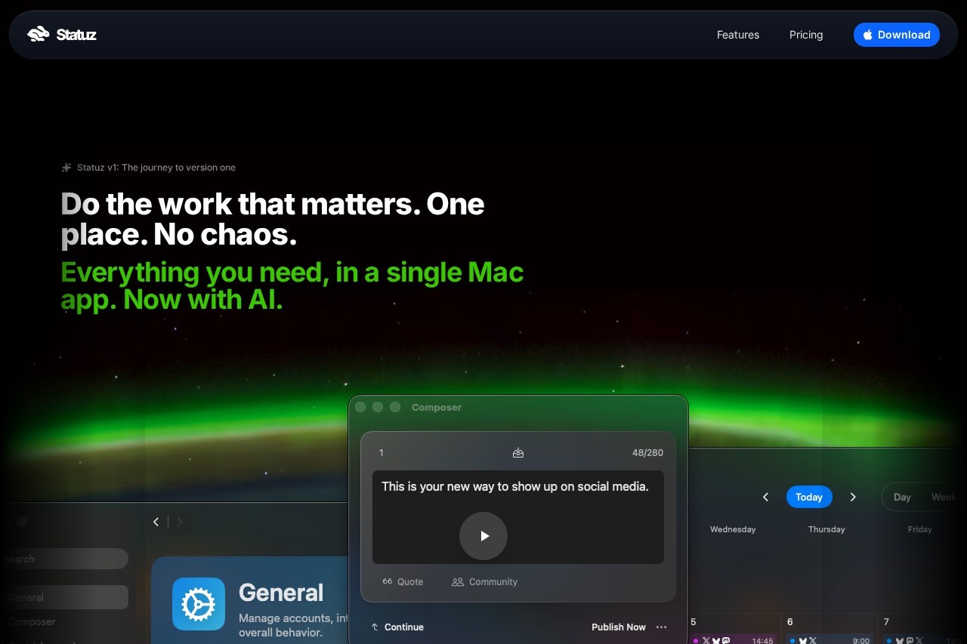The width and height of the screenshot is (967, 644).
Task: Click the sparkle icon beside Statuz v1
Action: pyautogui.click(x=66, y=168)
